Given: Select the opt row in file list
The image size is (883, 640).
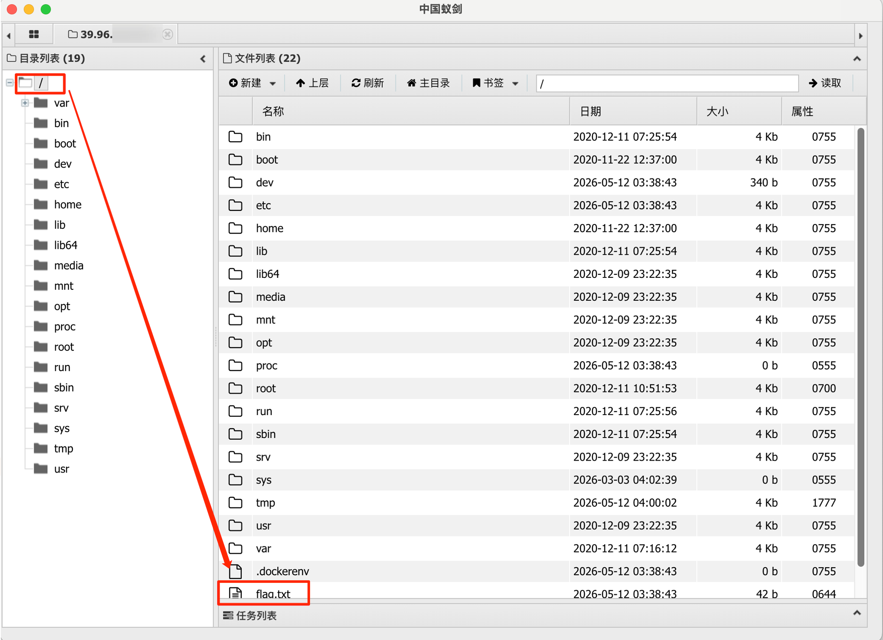Looking at the screenshot, I should click(537, 343).
